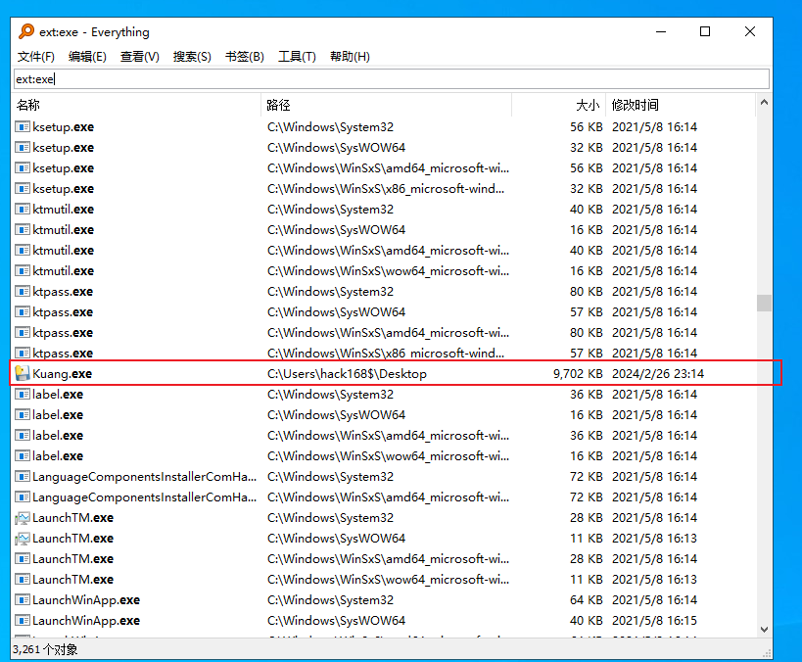This screenshot has height=662, width=802.
Task: Click icon of ksetup.exe in System32 row
Action: pyautogui.click(x=22, y=127)
